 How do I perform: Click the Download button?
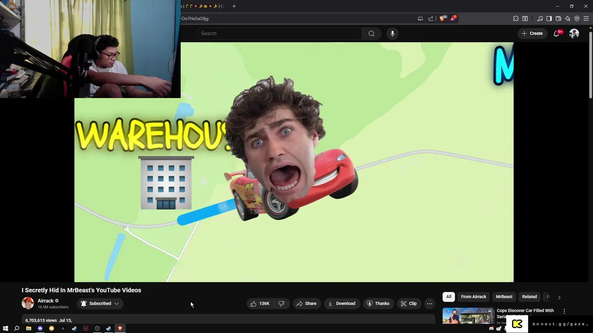coord(341,303)
